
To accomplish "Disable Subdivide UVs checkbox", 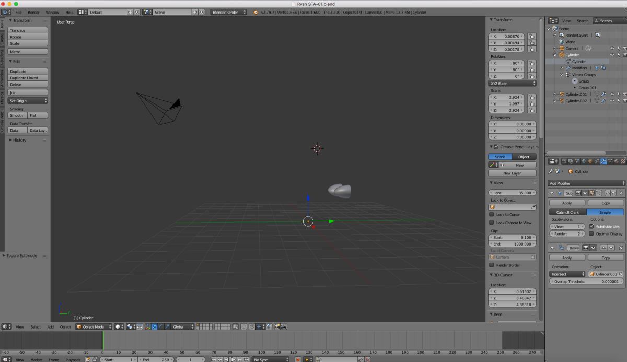I will pos(591,226).
